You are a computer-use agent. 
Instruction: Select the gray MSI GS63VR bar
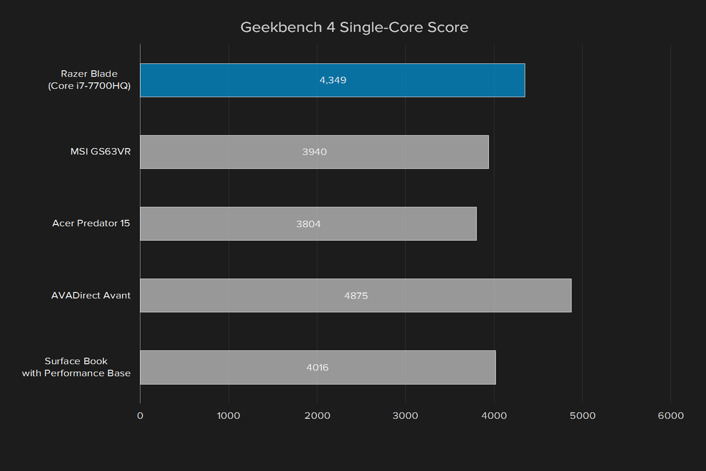tap(314, 152)
